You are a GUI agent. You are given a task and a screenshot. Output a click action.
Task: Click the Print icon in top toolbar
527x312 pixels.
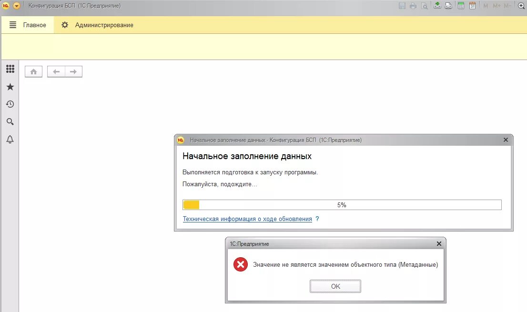[x=413, y=6]
